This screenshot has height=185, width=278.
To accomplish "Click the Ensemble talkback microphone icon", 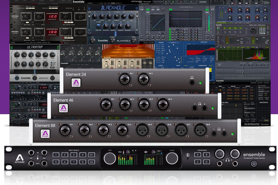I will pos(188,155).
